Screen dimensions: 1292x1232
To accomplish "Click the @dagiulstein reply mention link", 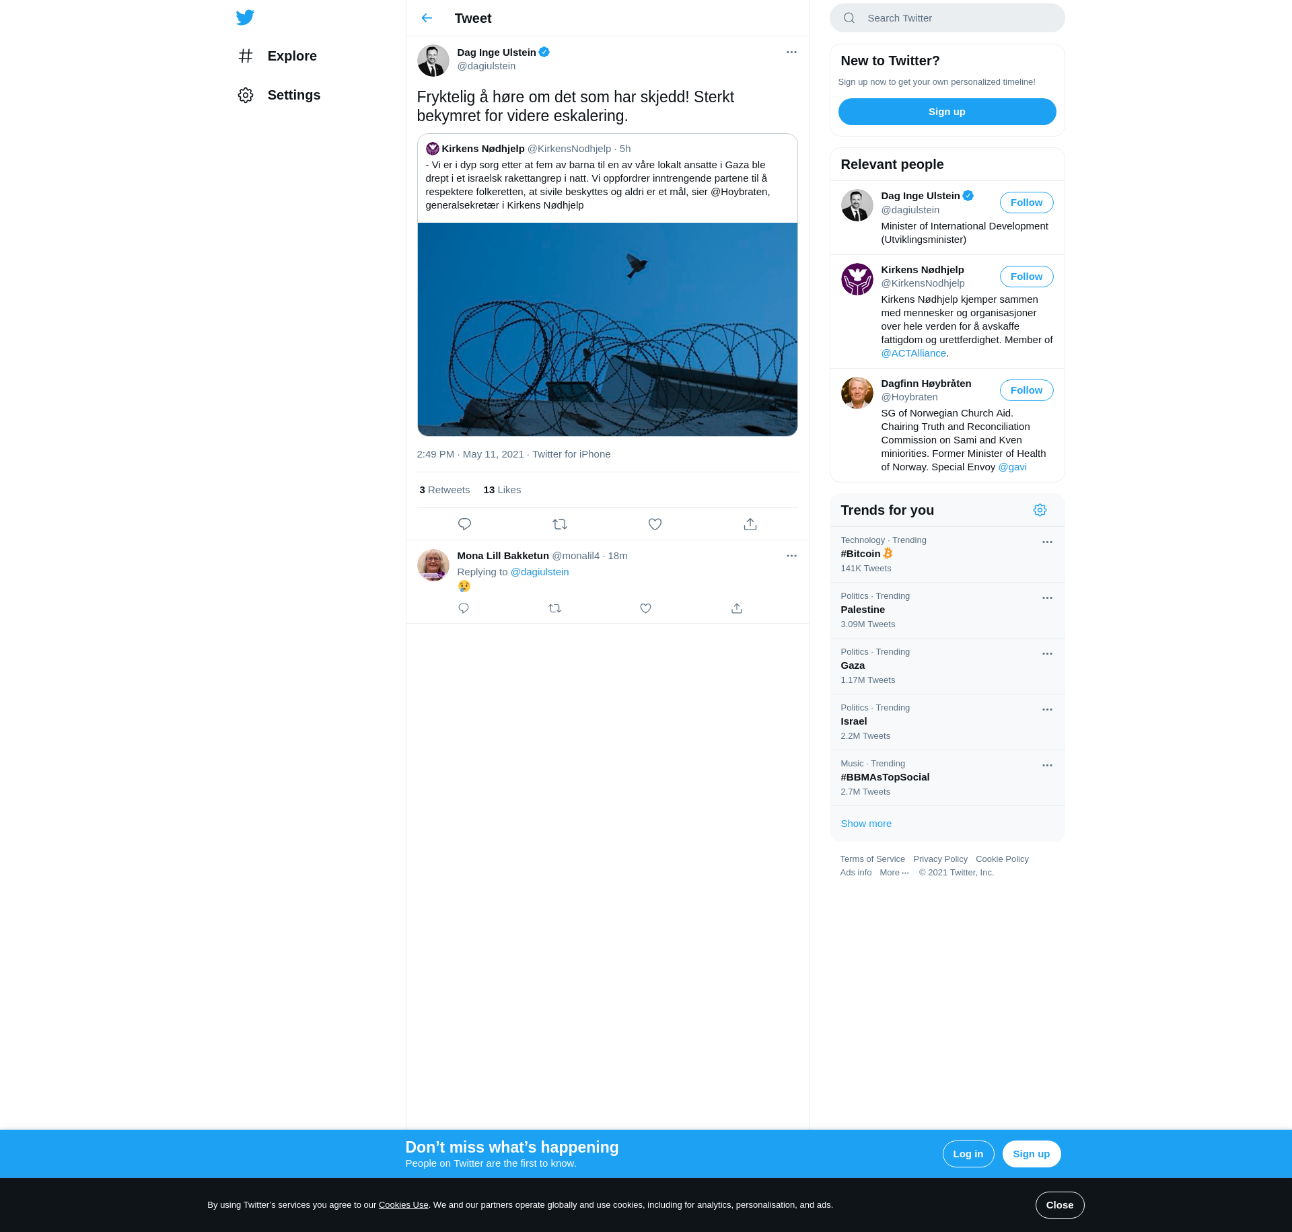I will pyautogui.click(x=540, y=572).
